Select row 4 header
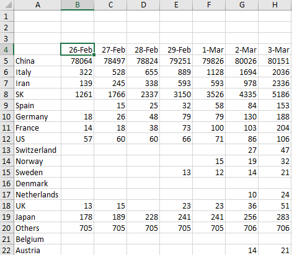 tap(6, 50)
